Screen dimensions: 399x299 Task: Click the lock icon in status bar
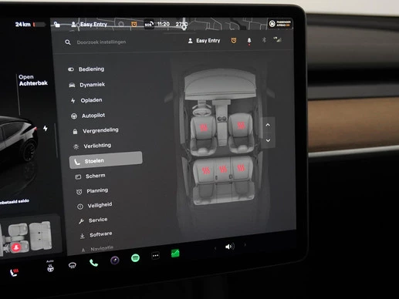(57, 25)
